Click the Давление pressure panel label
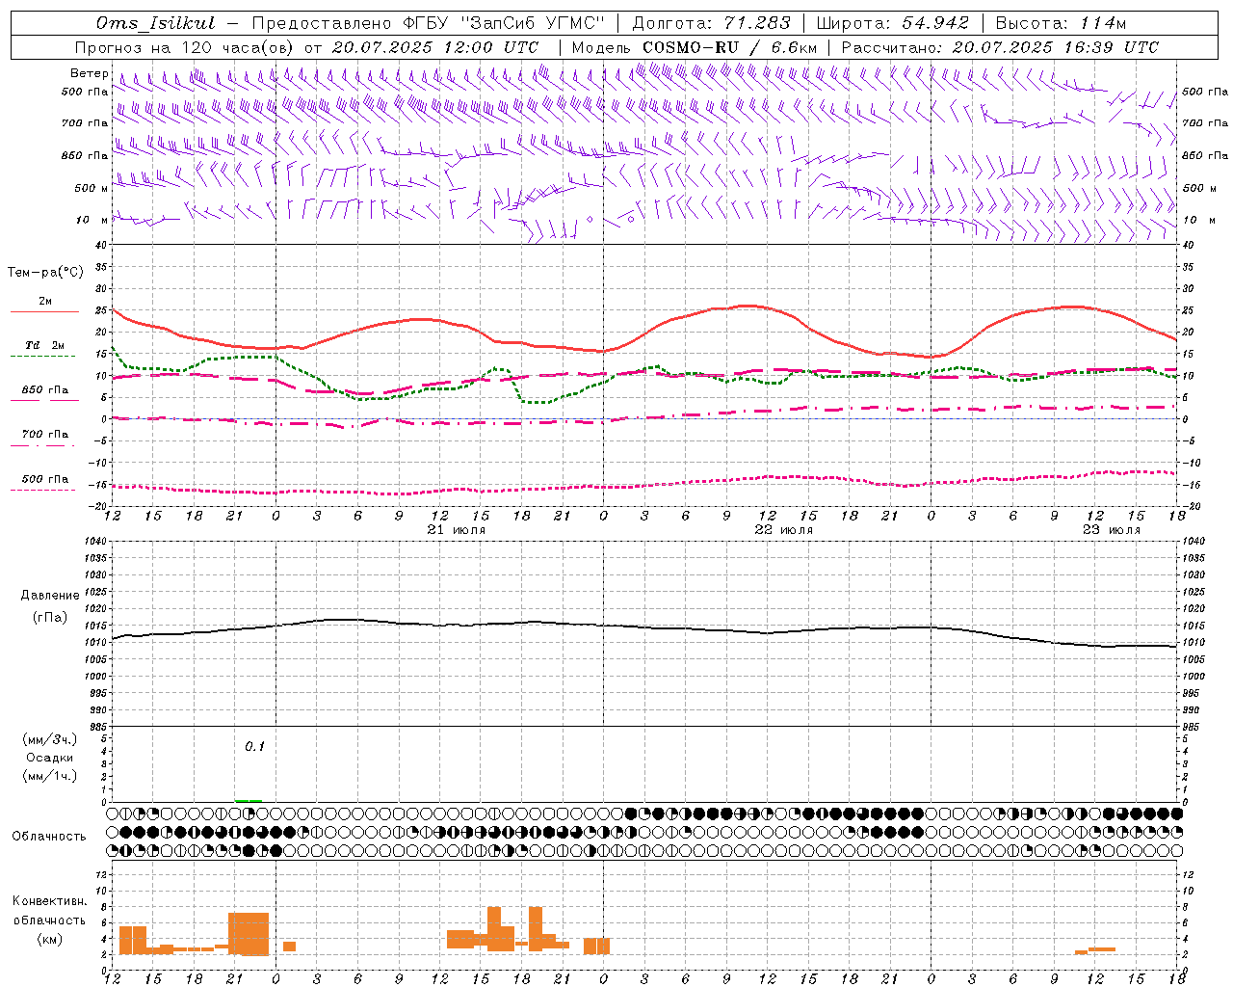Viewport: 1233px width, 987px height. 50,596
